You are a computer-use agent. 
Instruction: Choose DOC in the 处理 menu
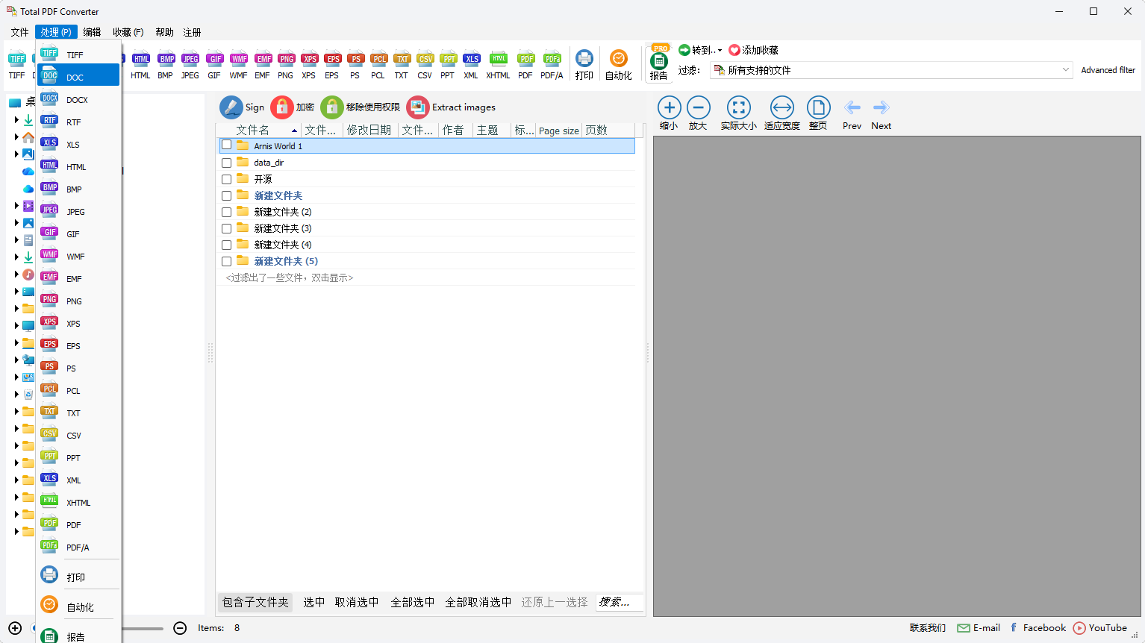click(x=78, y=77)
